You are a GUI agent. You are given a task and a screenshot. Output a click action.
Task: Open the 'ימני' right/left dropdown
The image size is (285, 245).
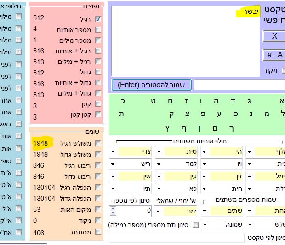[159, 211]
